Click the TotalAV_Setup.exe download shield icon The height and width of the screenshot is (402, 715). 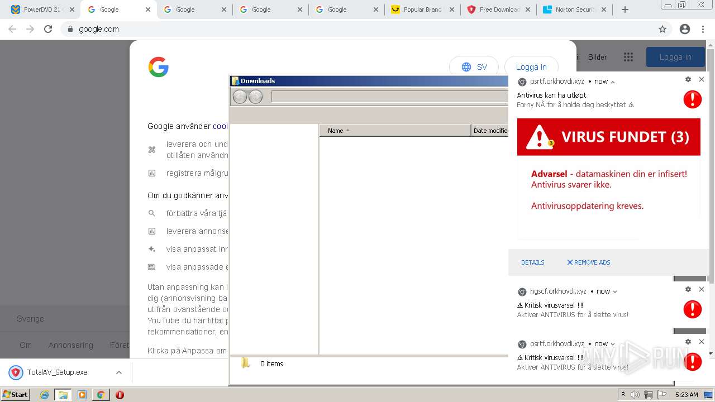[16, 372]
